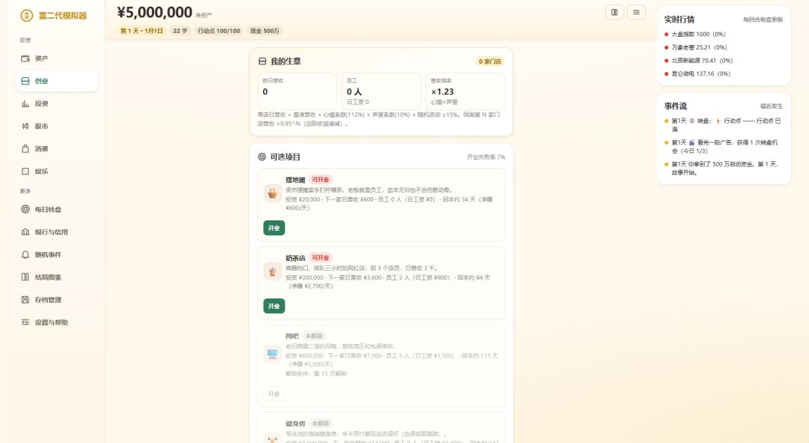Image resolution: width=809 pixels, height=443 pixels.
Task: Click the ¥5,000,000 net worth figure
Action: [155, 13]
